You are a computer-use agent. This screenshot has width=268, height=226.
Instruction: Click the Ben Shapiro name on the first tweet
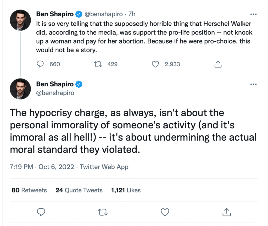pos(55,14)
